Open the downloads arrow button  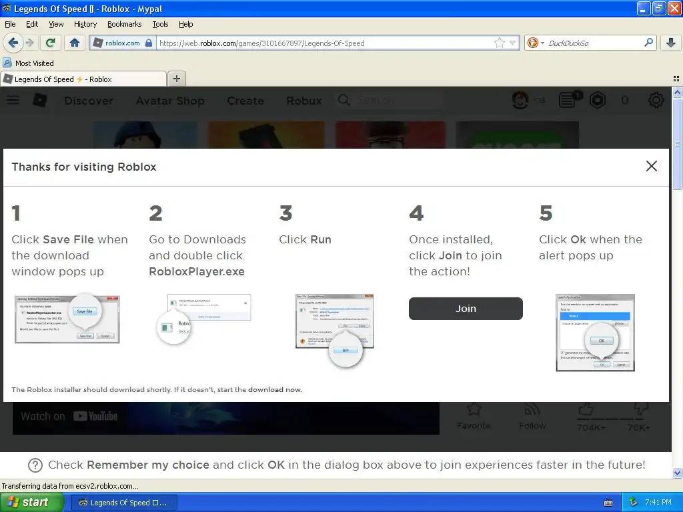click(671, 43)
